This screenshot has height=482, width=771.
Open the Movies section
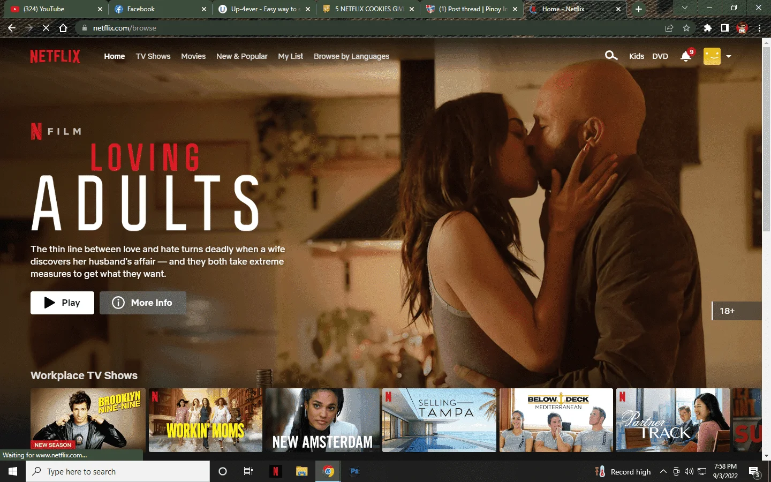pyautogui.click(x=193, y=56)
